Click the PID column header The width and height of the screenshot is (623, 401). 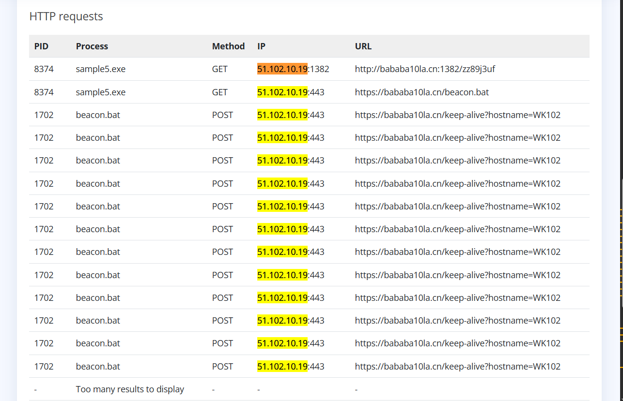[41, 46]
